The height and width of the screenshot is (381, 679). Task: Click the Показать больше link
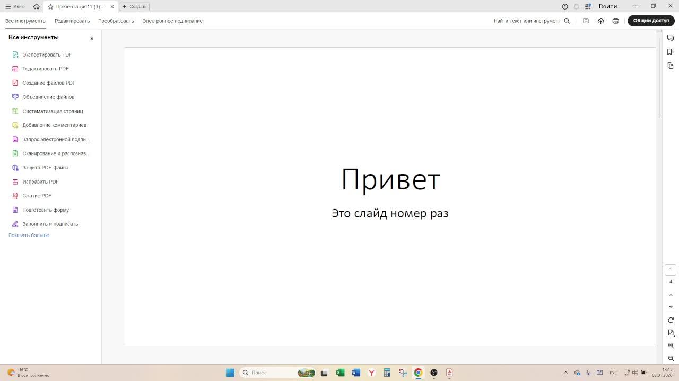[x=29, y=235]
